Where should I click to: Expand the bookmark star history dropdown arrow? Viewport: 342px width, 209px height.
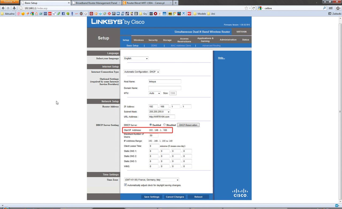(x=250, y=8)
